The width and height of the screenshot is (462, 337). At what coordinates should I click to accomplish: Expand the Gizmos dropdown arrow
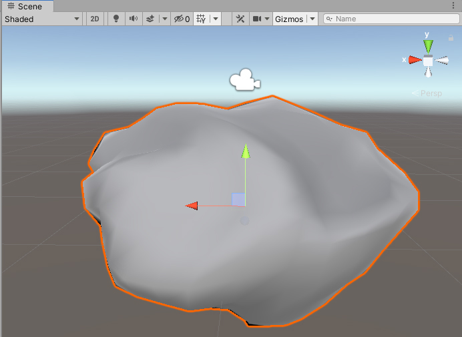[x=312, y=19]
